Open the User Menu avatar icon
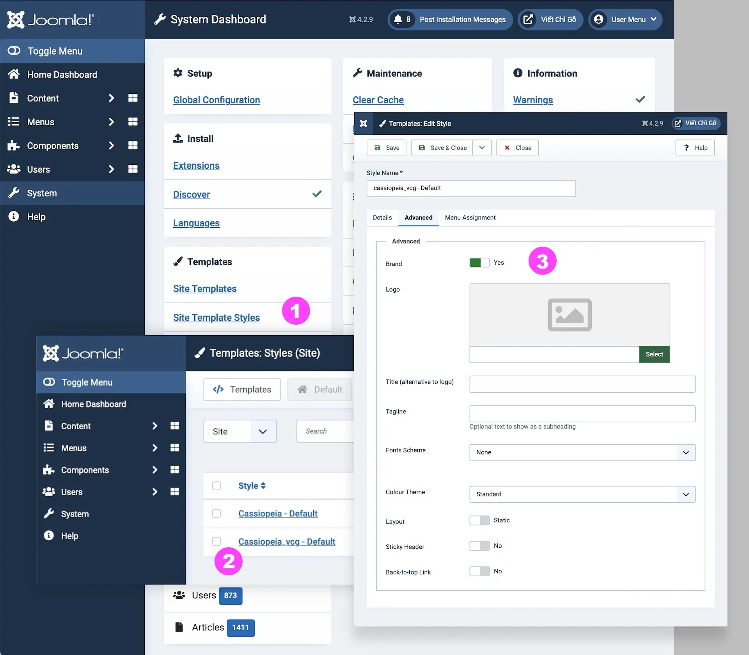This screenshot has height=655, width=749. (x=599, y=19)
